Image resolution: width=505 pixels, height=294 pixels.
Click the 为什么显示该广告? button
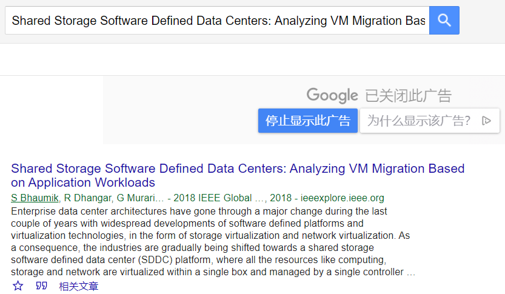pyautogui.click(x=419, y=121)
